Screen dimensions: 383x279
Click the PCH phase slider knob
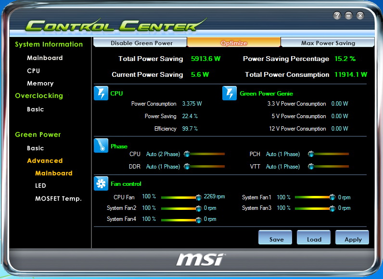click(x=311, y=154)
